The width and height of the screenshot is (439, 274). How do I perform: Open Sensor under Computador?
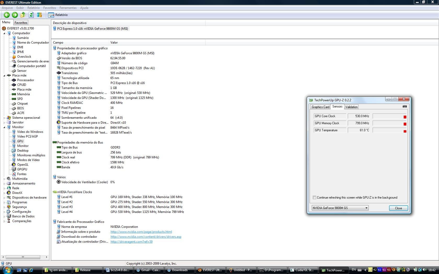[22, 71]
